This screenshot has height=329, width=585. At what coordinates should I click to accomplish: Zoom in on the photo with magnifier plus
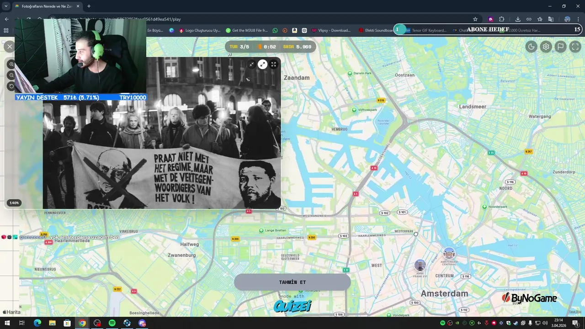[11, 64]
